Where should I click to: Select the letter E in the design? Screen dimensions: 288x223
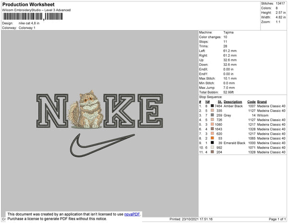tap(150, 111)
